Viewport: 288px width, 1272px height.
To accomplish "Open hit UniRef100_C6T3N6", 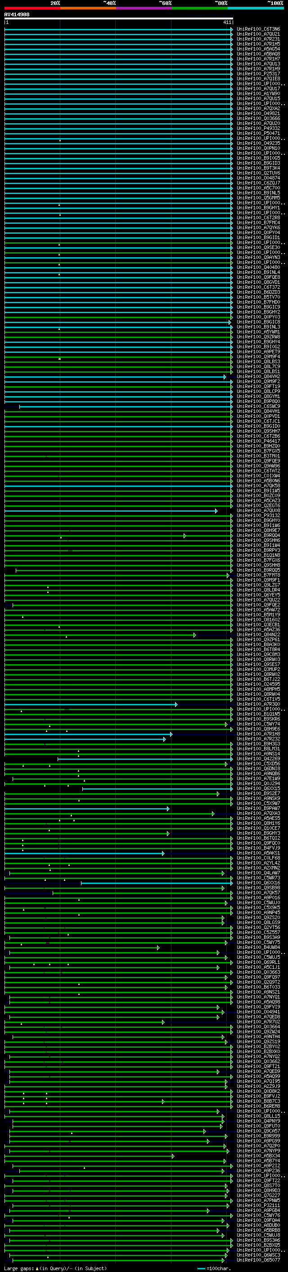I will tap(258, 29).
